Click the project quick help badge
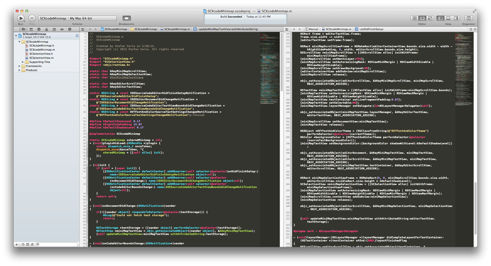Screen dimensions: 491x266 click(77, 36)
